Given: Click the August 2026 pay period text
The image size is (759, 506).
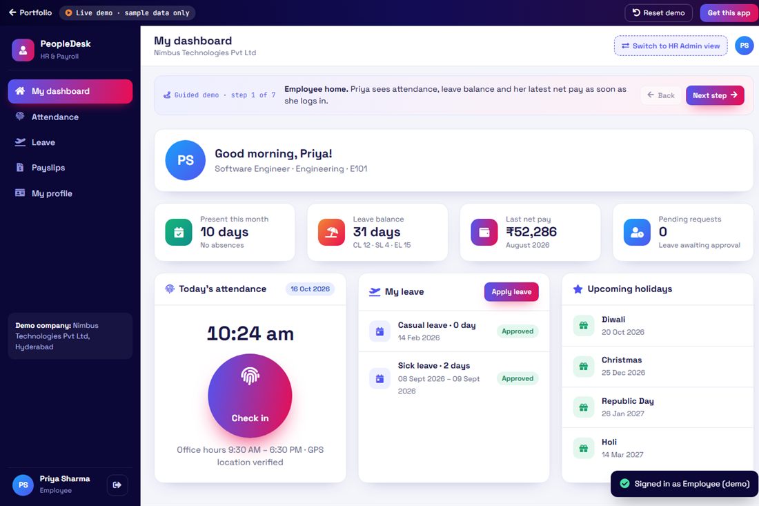Looking at the screenshot, I should tap(527, 245).
